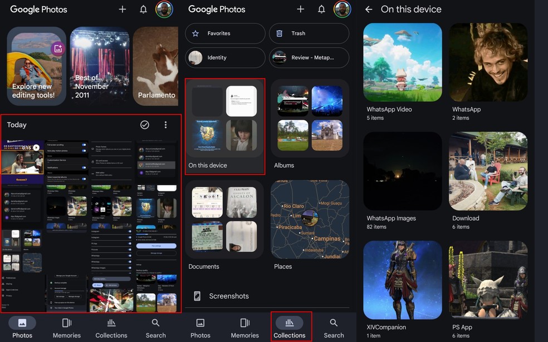
Task: Open Download folder
Action: 488,181
